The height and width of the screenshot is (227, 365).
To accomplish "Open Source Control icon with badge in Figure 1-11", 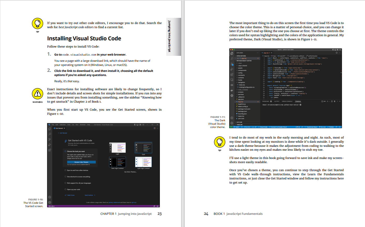I will (x=232, y=64).
